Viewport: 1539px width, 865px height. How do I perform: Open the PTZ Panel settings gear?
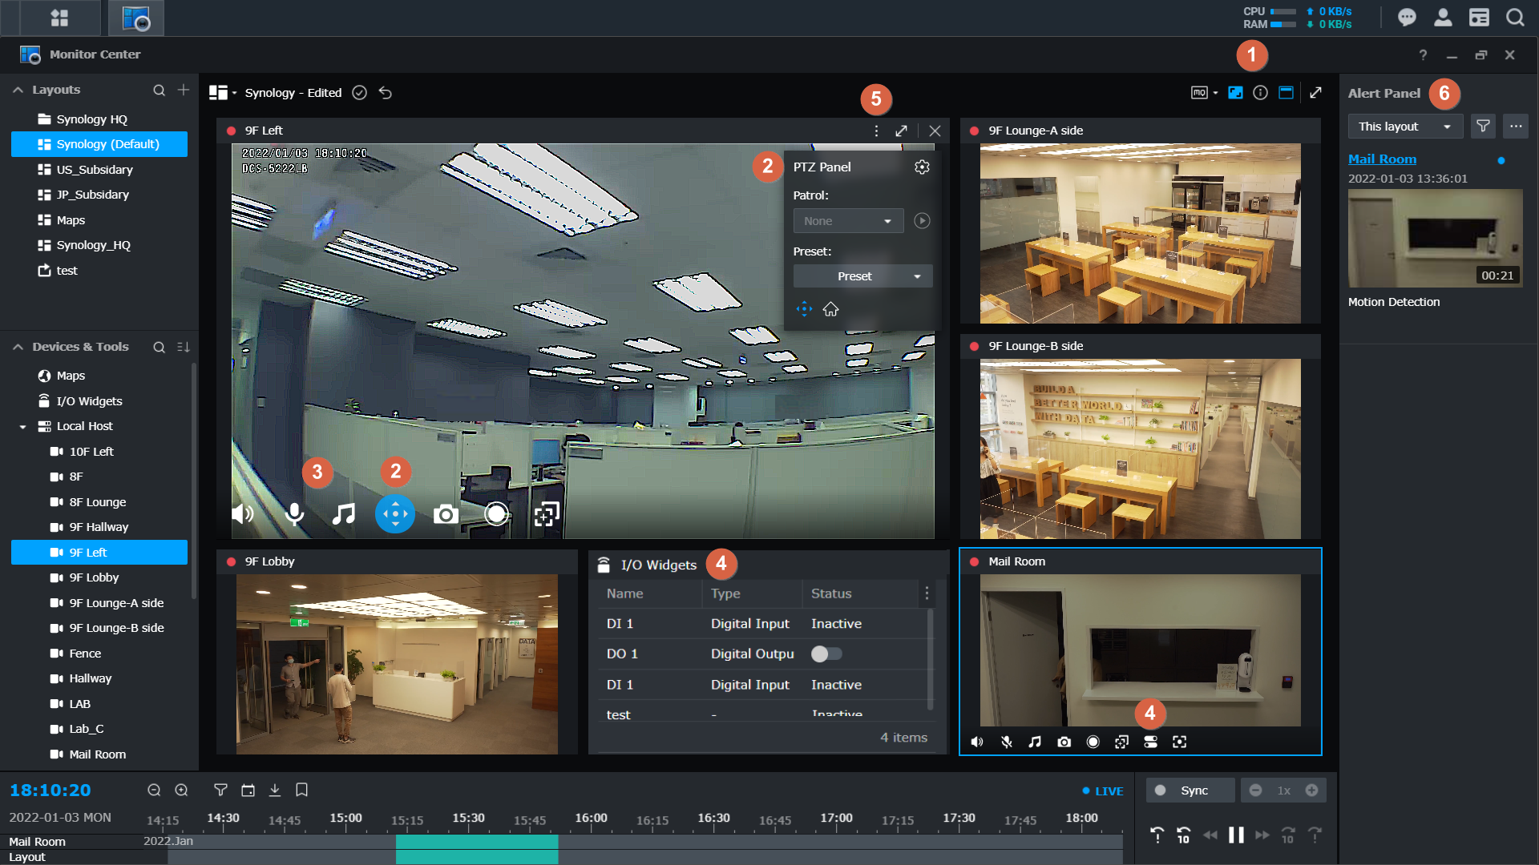[x=922, y=167]
